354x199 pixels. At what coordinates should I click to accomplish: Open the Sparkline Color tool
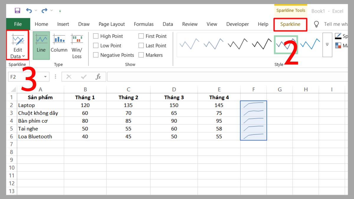pos(337,36)
